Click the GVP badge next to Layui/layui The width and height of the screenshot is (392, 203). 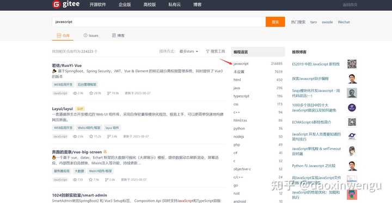click(x=80, y=109)
